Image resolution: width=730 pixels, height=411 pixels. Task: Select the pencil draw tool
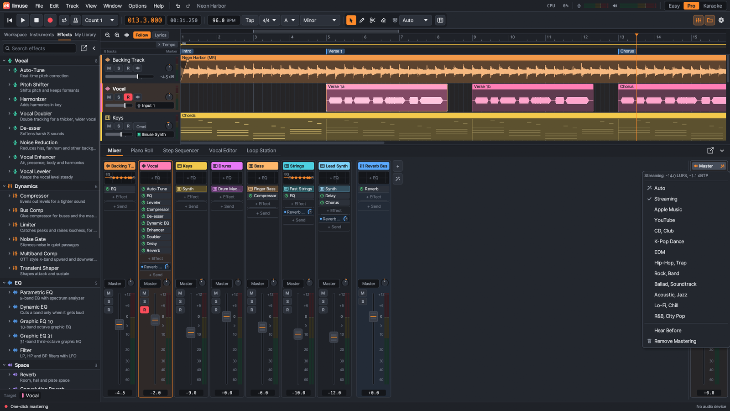[x=362, y=20]
